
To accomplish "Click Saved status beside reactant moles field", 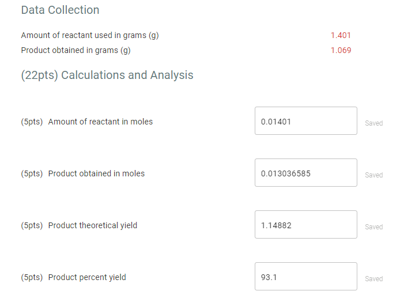I will click(373, 123).
